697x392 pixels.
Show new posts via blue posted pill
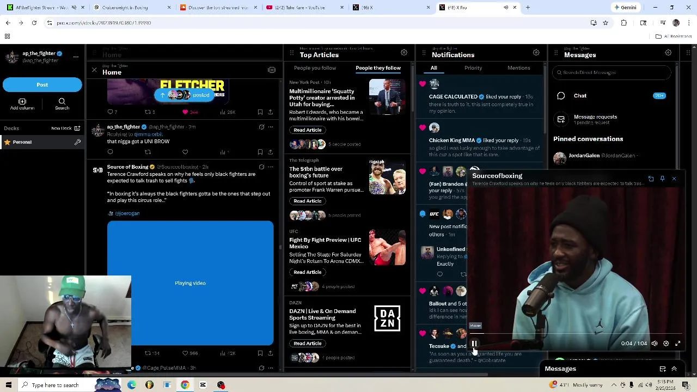pyautogui.click(x=185, y=95)
